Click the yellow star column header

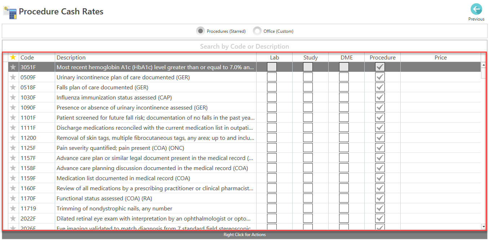coord(13,57)
